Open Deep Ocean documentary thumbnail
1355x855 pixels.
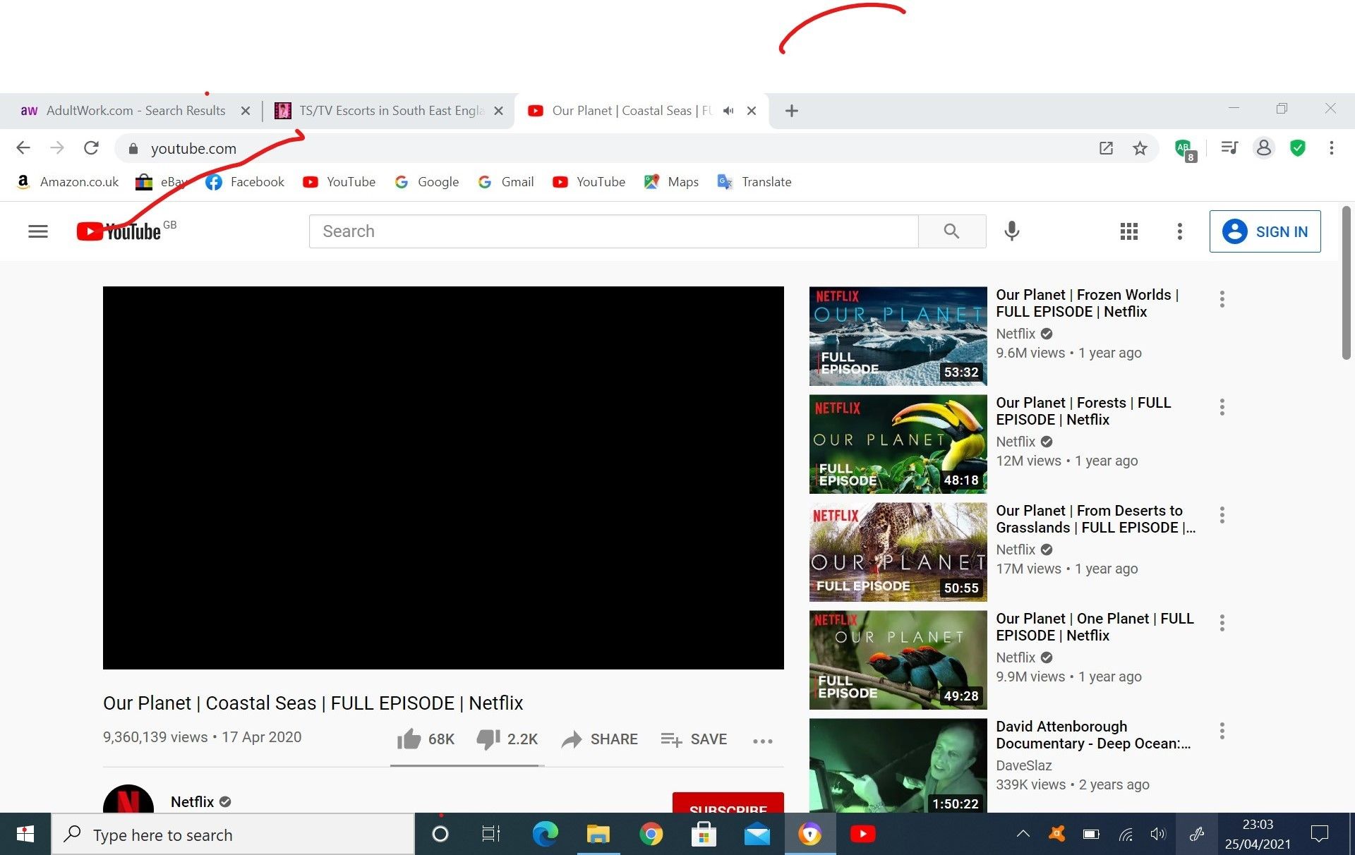point(898,765)
